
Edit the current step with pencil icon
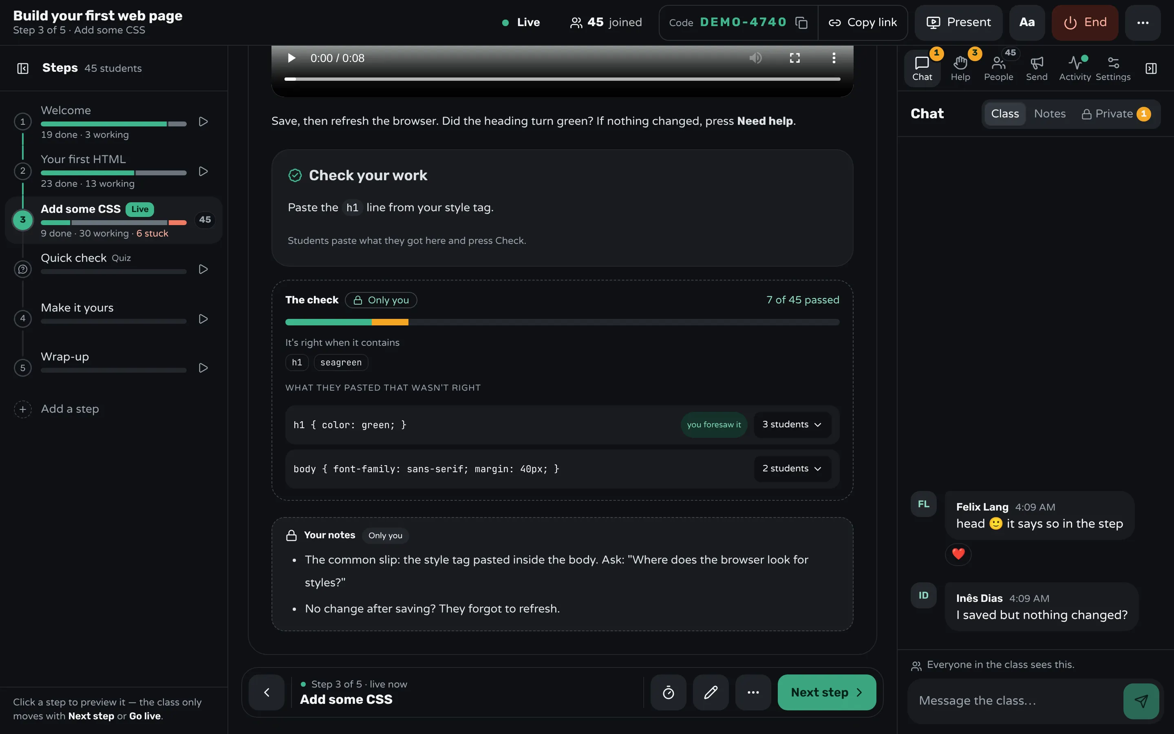(711, 692)
